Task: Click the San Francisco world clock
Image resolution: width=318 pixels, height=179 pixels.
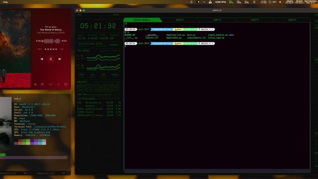Action: (310, 2)
